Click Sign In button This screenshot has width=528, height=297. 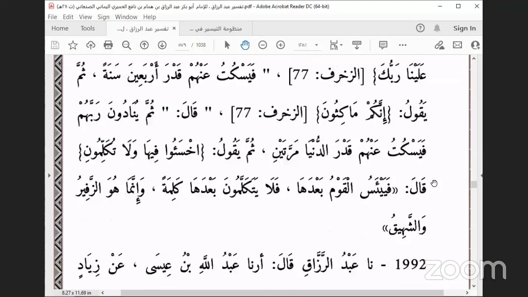point(464,28)
